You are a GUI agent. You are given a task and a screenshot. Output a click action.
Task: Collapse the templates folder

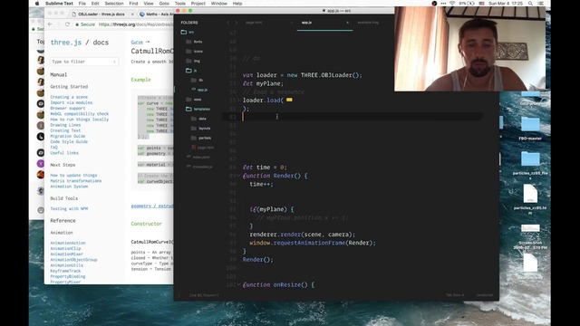198,109
